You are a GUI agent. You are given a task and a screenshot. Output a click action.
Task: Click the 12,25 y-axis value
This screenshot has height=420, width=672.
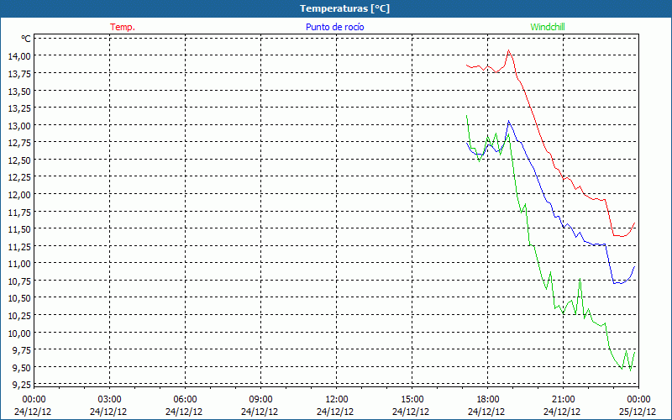[x=19, y=177]
